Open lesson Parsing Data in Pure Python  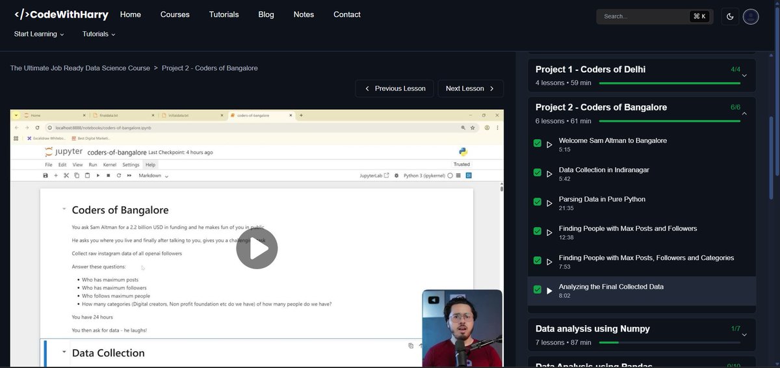click(602, 199)
